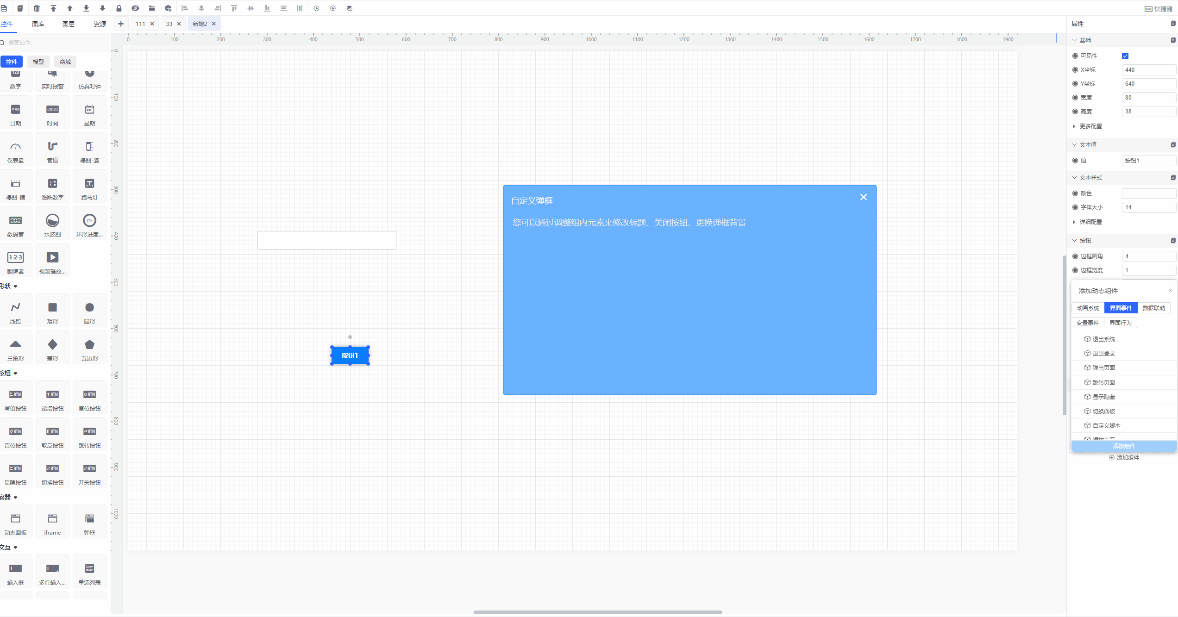The image size is (1178, 617).
Task: Switch to the 图层 tab
Action: pos(69,24)
